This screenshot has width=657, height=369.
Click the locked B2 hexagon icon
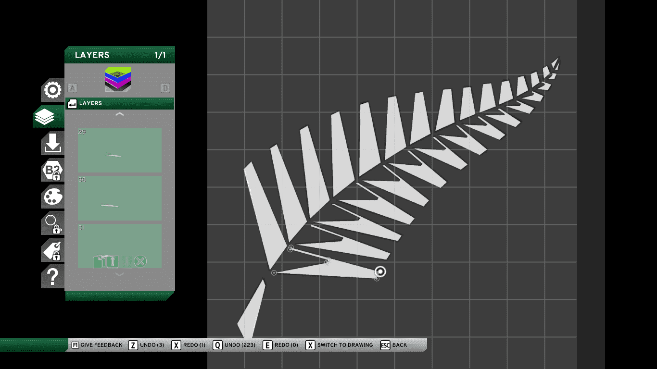52,171
